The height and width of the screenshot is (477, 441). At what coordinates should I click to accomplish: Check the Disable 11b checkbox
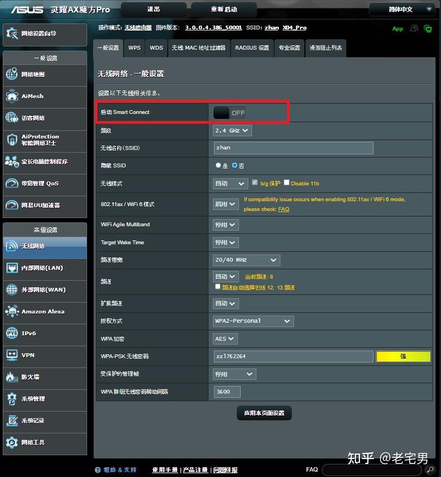[x=287, y=183]
